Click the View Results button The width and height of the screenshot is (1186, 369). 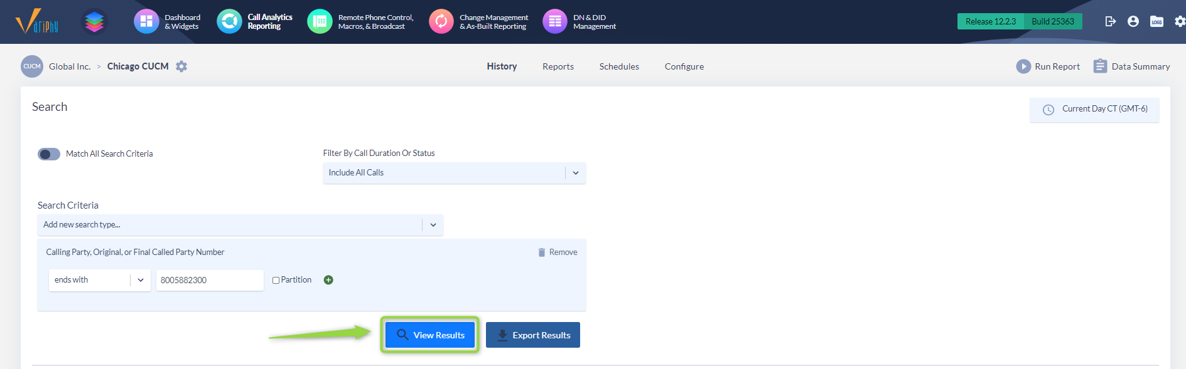tap(430, 335)
